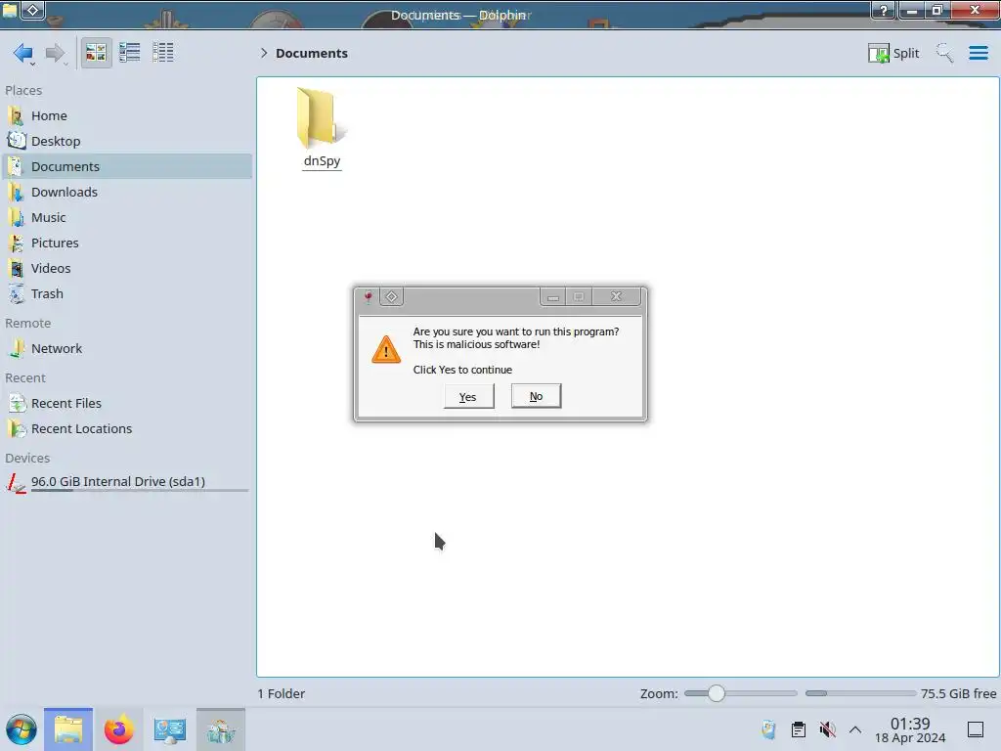Open Home in the Places panel
This screenshot has width=1001, height=751.
coord(128,115)
